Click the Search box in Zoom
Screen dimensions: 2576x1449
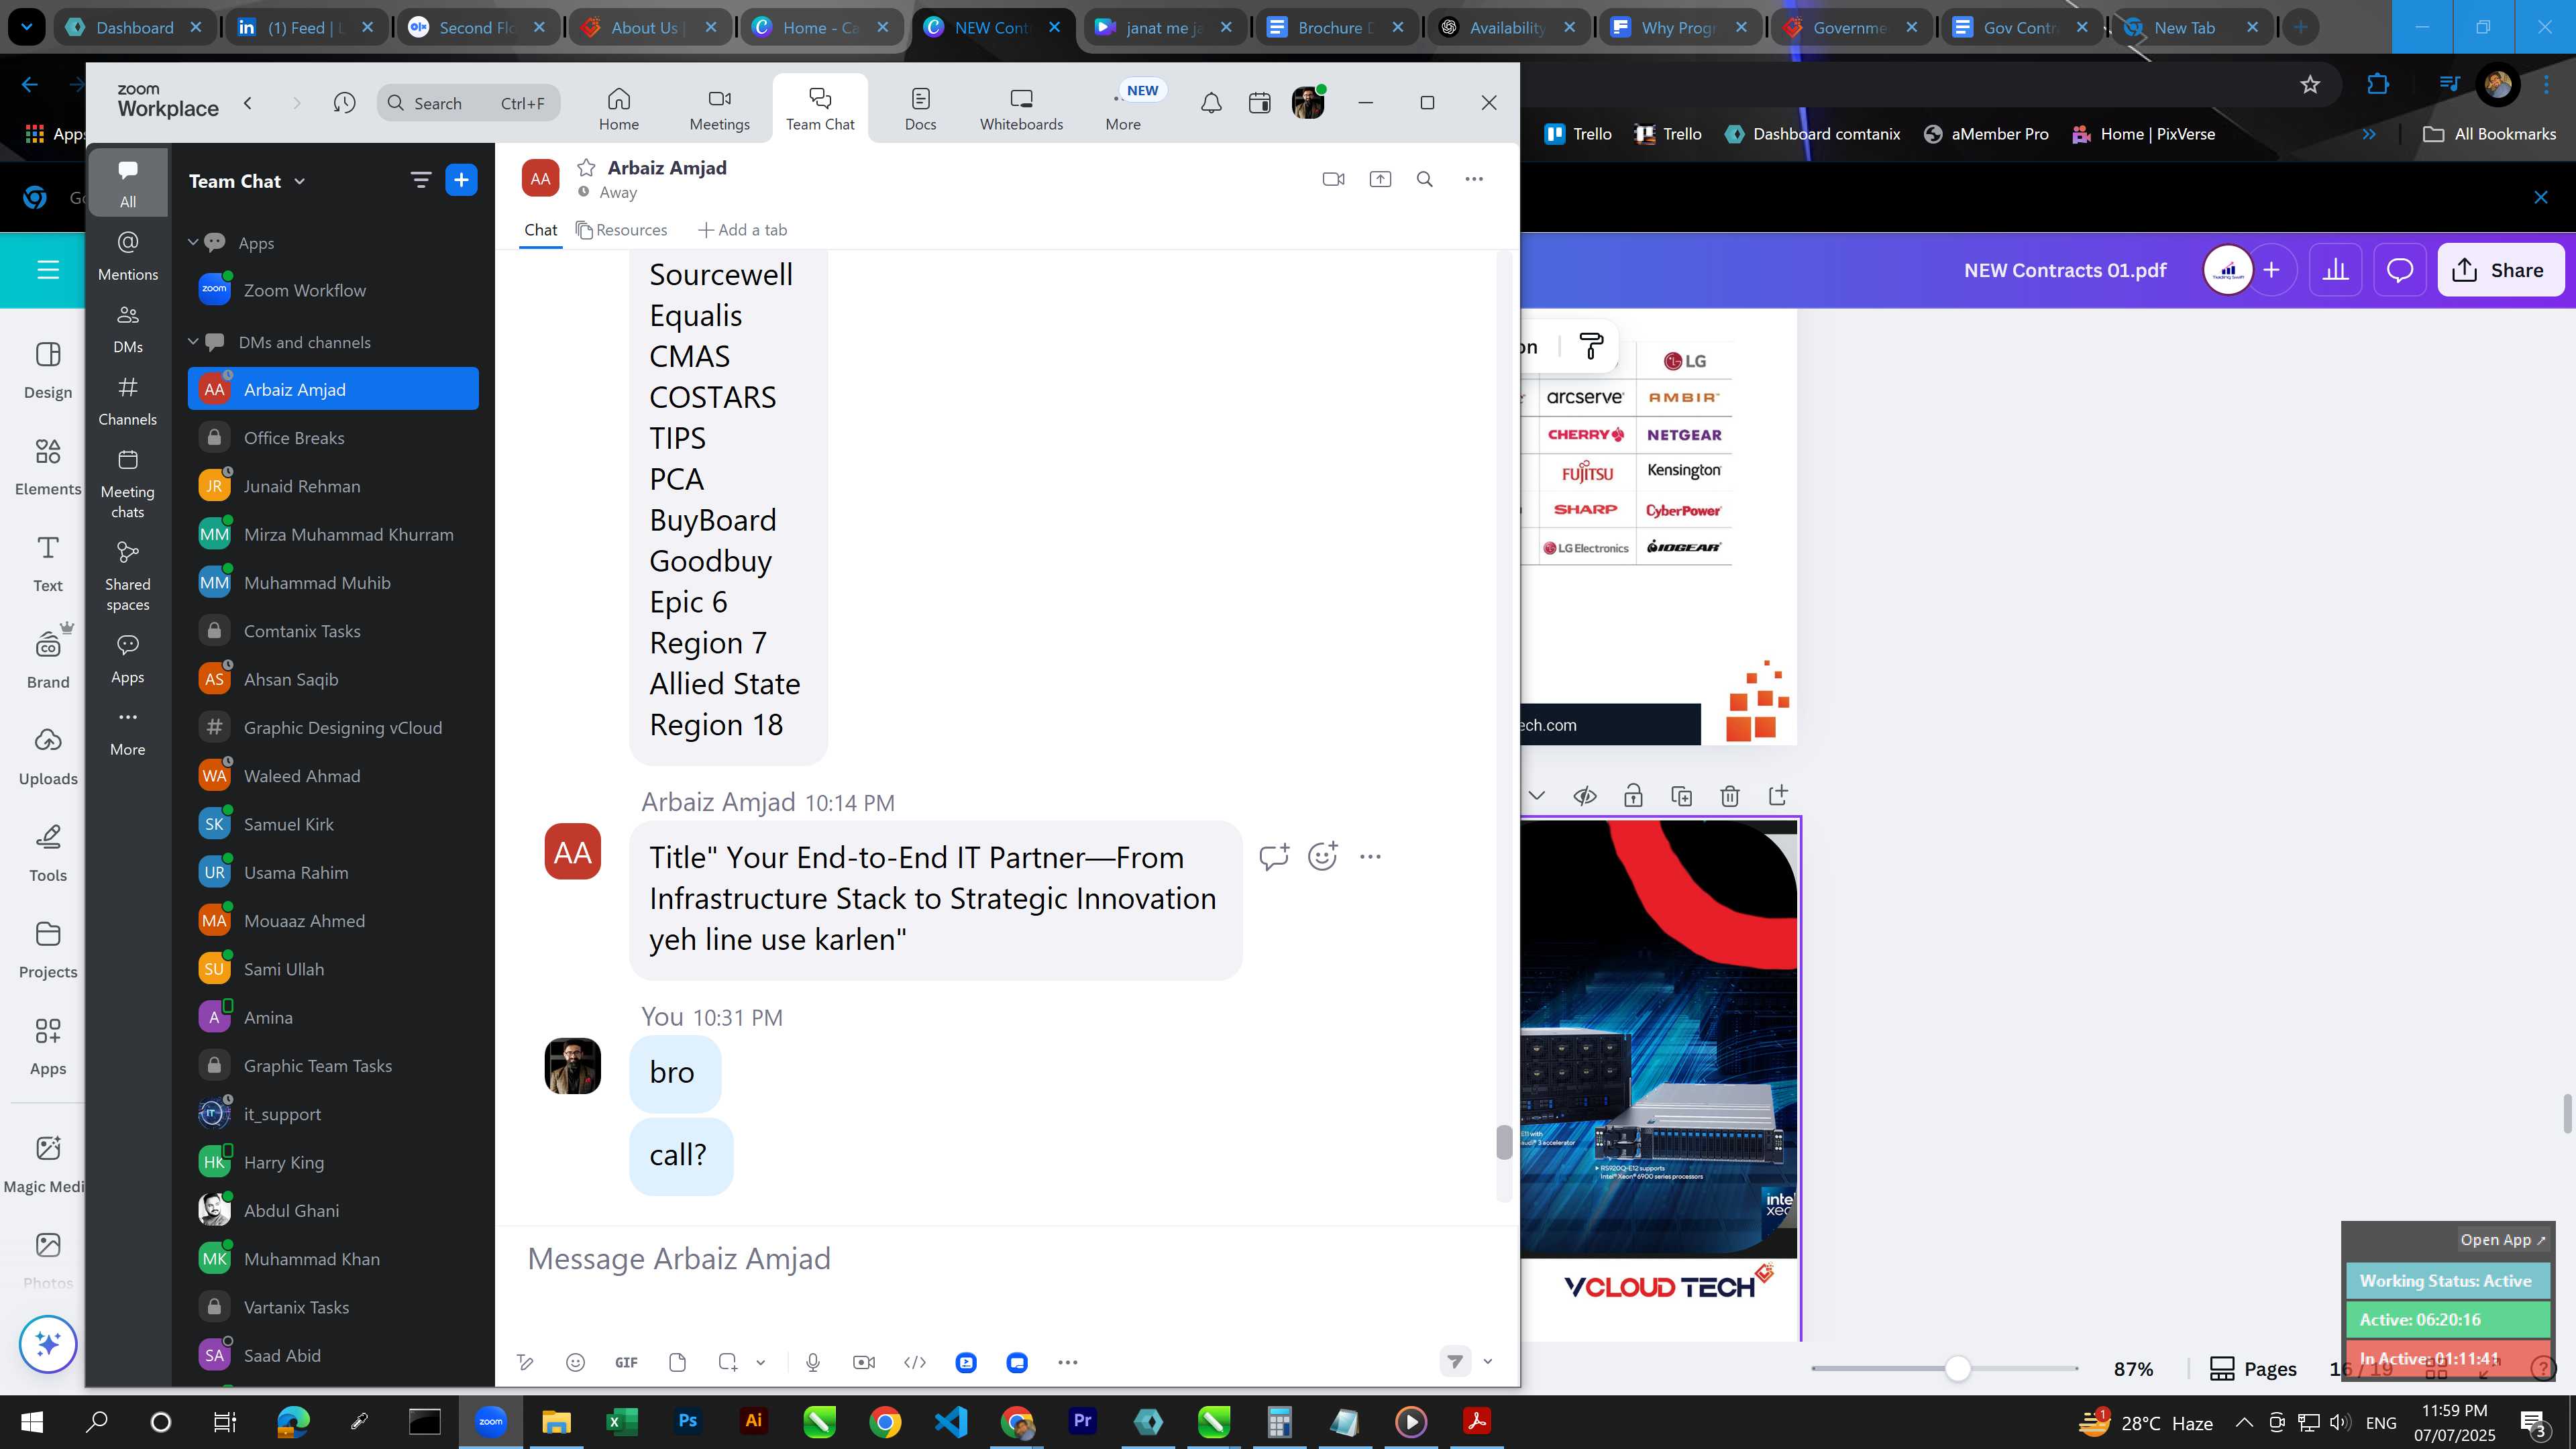(x=468, y=103)
